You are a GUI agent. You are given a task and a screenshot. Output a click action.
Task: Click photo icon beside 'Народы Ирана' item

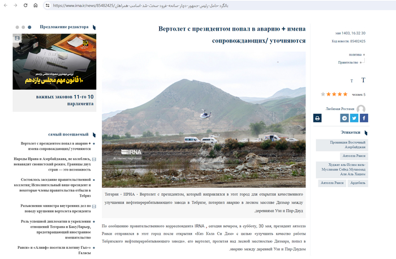tap(94, 159)
